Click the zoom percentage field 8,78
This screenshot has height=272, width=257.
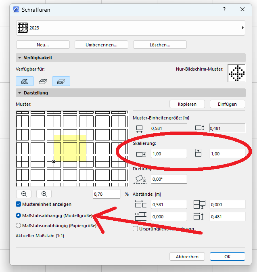(106, 194)
